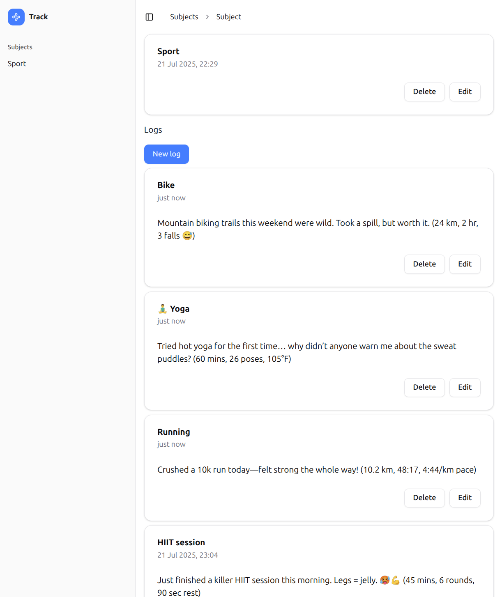Delete the Yoga log
This screenshot has height=597, width=502.
[x=424, y=387]
